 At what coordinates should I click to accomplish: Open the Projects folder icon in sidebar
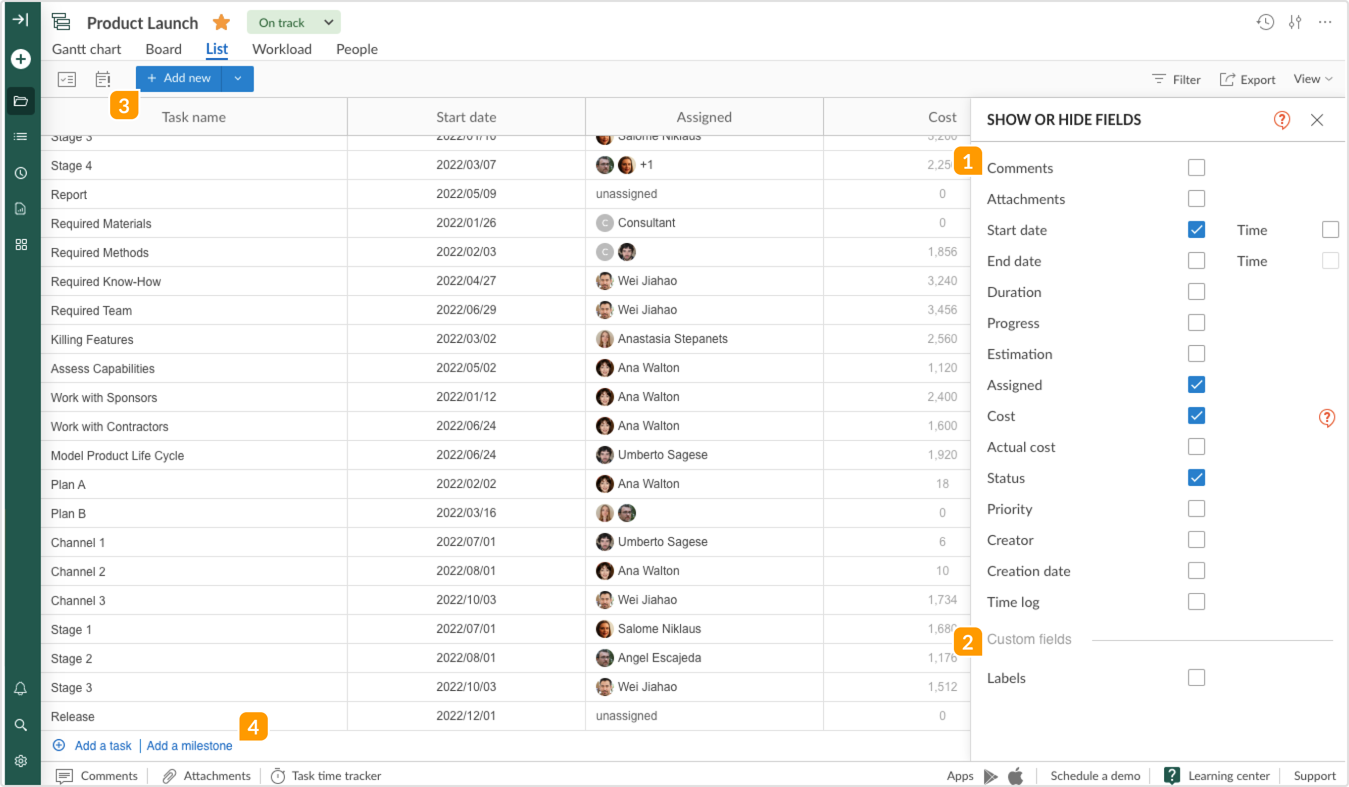(x=21, y=101)
